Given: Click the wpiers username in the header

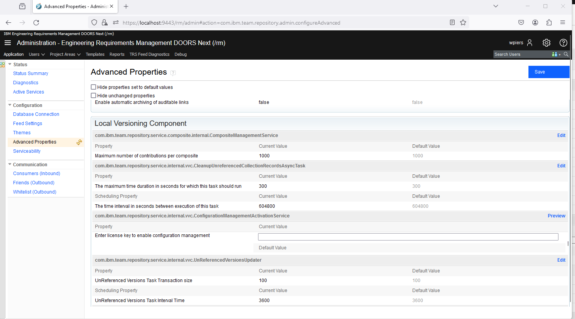Looking at the screenshot, I should [516, 43].
